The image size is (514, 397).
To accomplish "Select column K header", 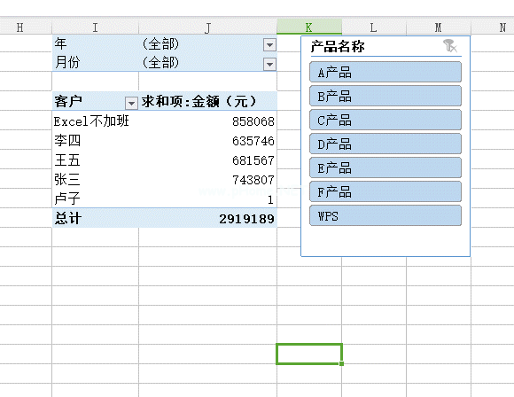I will click(308, 27).
